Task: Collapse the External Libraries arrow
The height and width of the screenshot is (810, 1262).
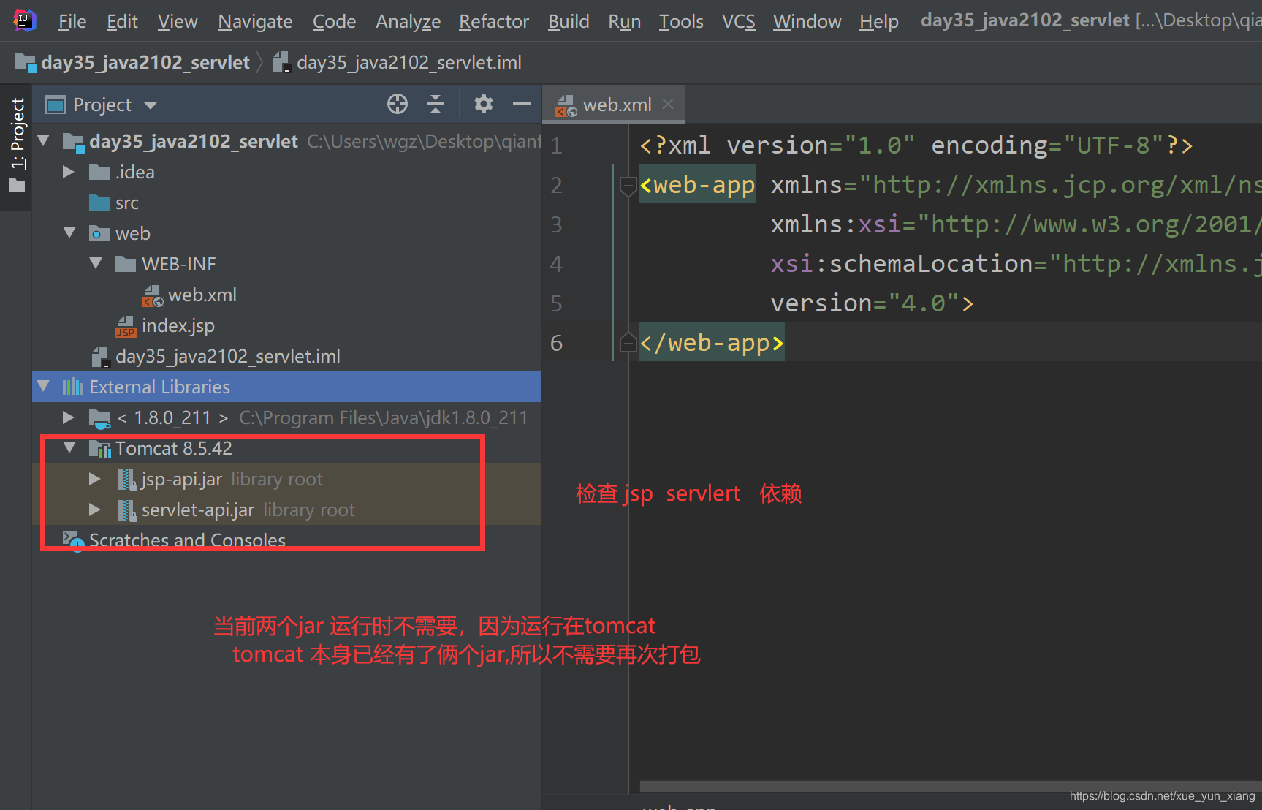Action: click(44, 386)
